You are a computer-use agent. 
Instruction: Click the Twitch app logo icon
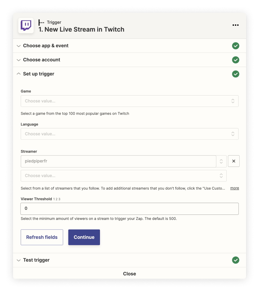[26, 25]
